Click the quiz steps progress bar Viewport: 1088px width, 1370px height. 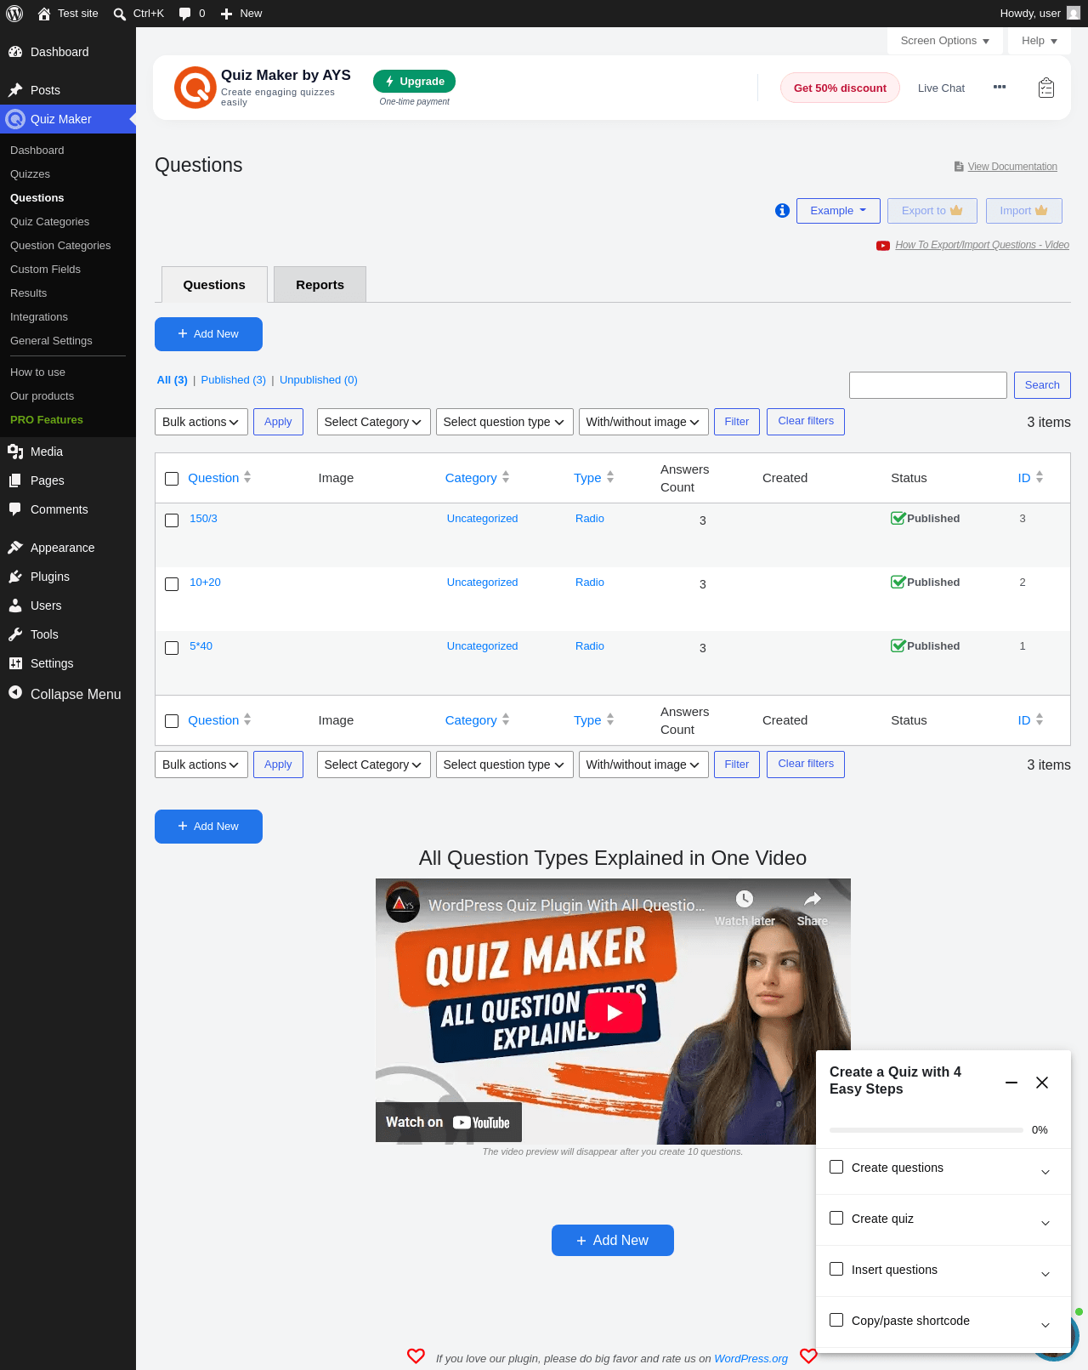coord(926,1130)
